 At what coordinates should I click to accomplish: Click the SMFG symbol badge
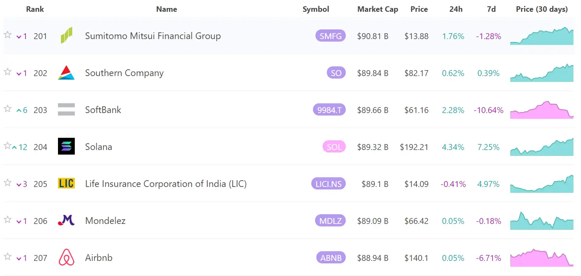click(331, 36)
